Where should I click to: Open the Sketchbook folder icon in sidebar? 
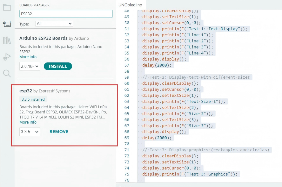coord(7,8)
